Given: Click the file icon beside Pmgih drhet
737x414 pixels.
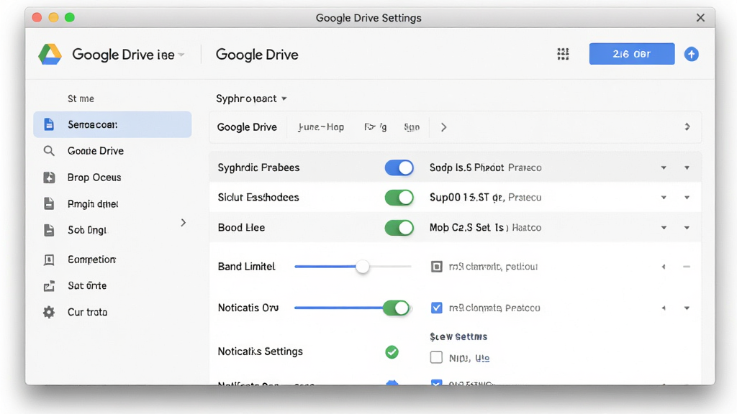Looking at the screenshot, I should point(49,203).
